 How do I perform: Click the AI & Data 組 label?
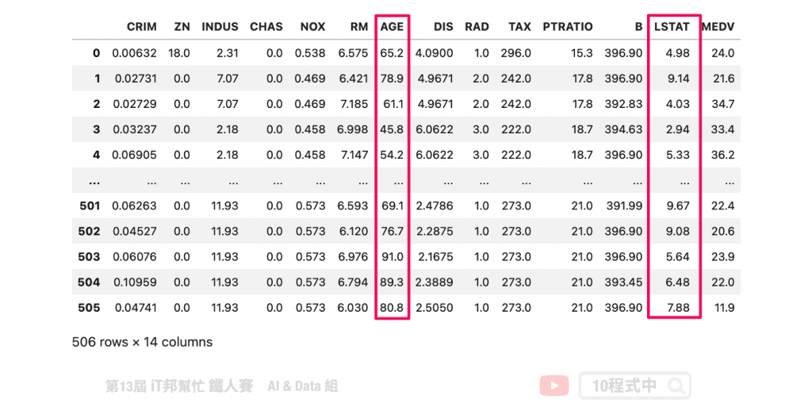[303, 386]
